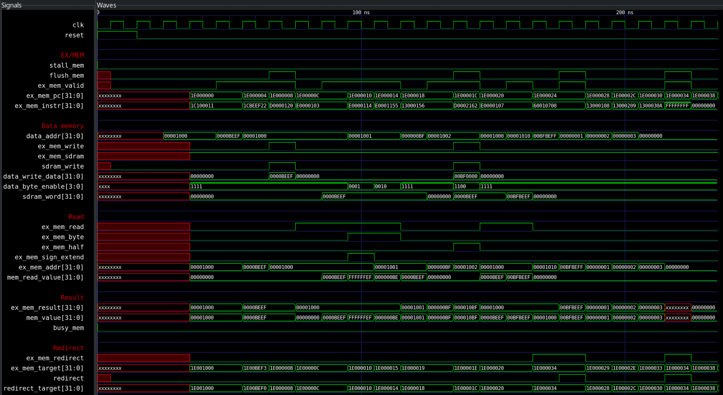Image resolution: width=723 pixels, height=395 pixels.
Task: Select the ex_mem_addr[31:0] signal
Action: [51, 267]
